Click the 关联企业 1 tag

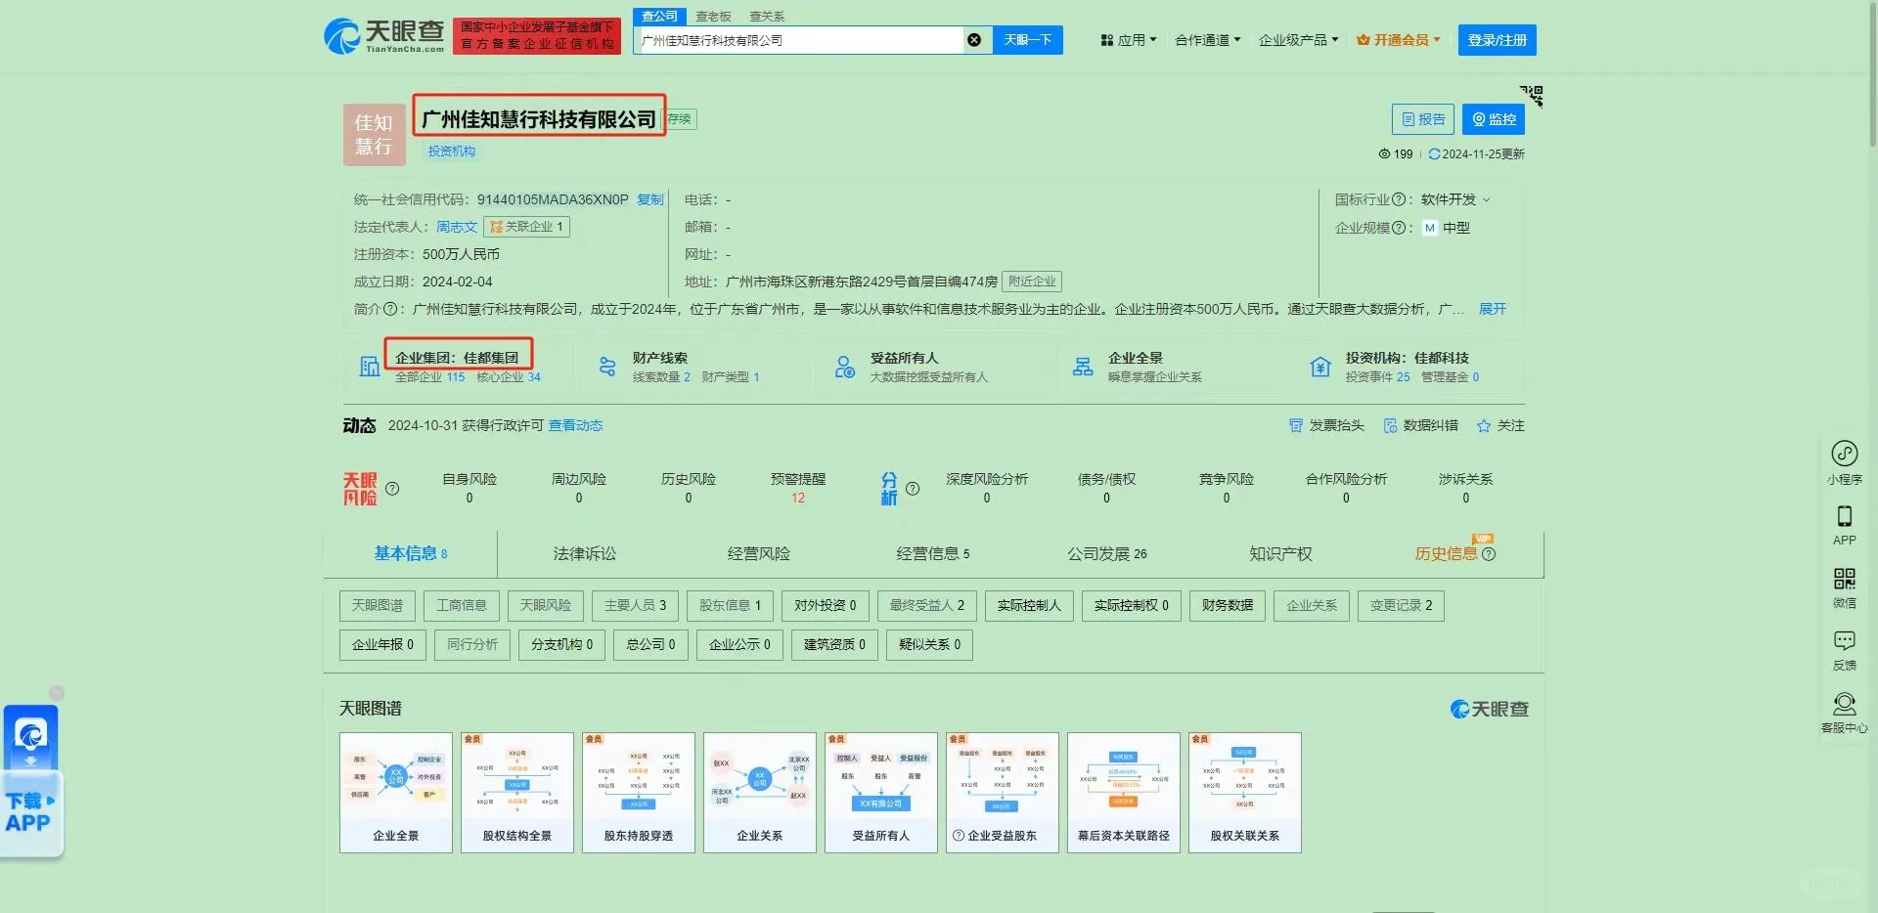(x=526, y=227)
